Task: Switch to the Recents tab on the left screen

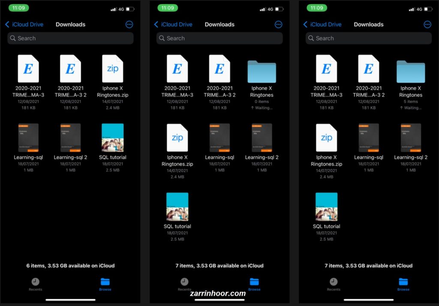Action: coord(35,284)
